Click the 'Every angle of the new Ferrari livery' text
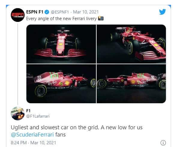Image resolution: width=177 pixels, height=147 pixels. (x=61, y=19)
